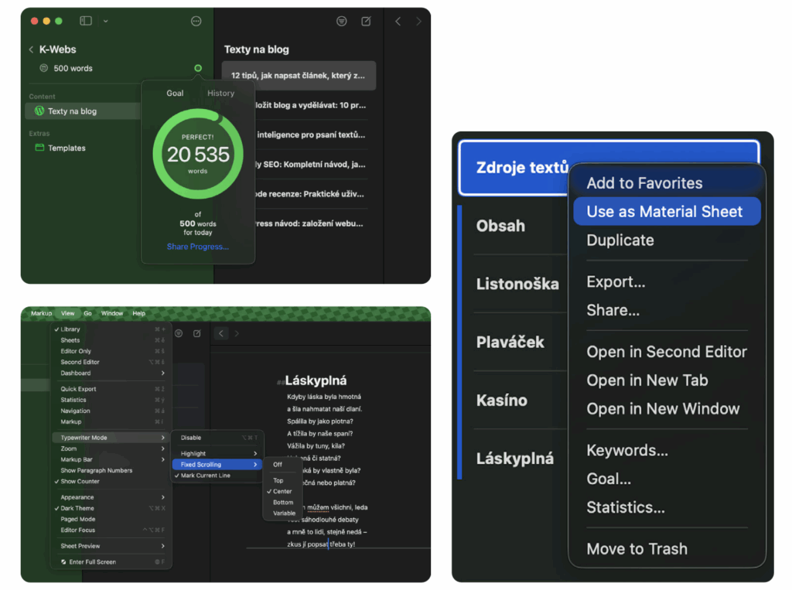Open the ellipsis more-options icon above K-Webs
Screen dimensions: 792x590
click(196, 21)
